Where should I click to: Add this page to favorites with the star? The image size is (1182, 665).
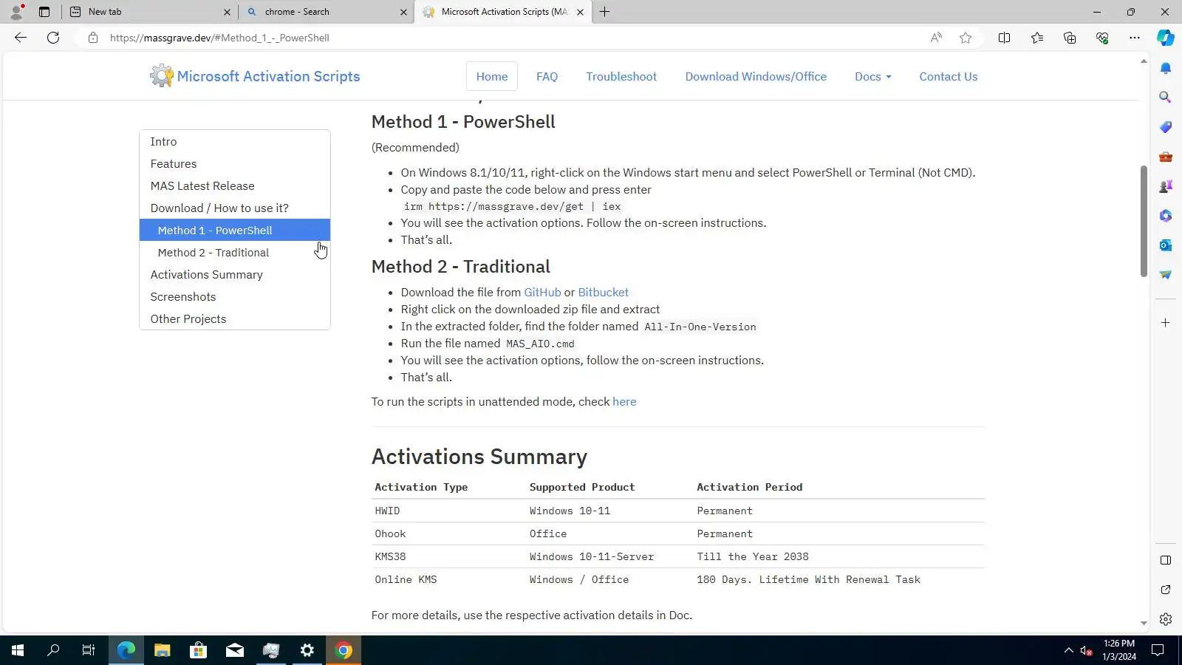pyautogui.click(x=966, y=38)
